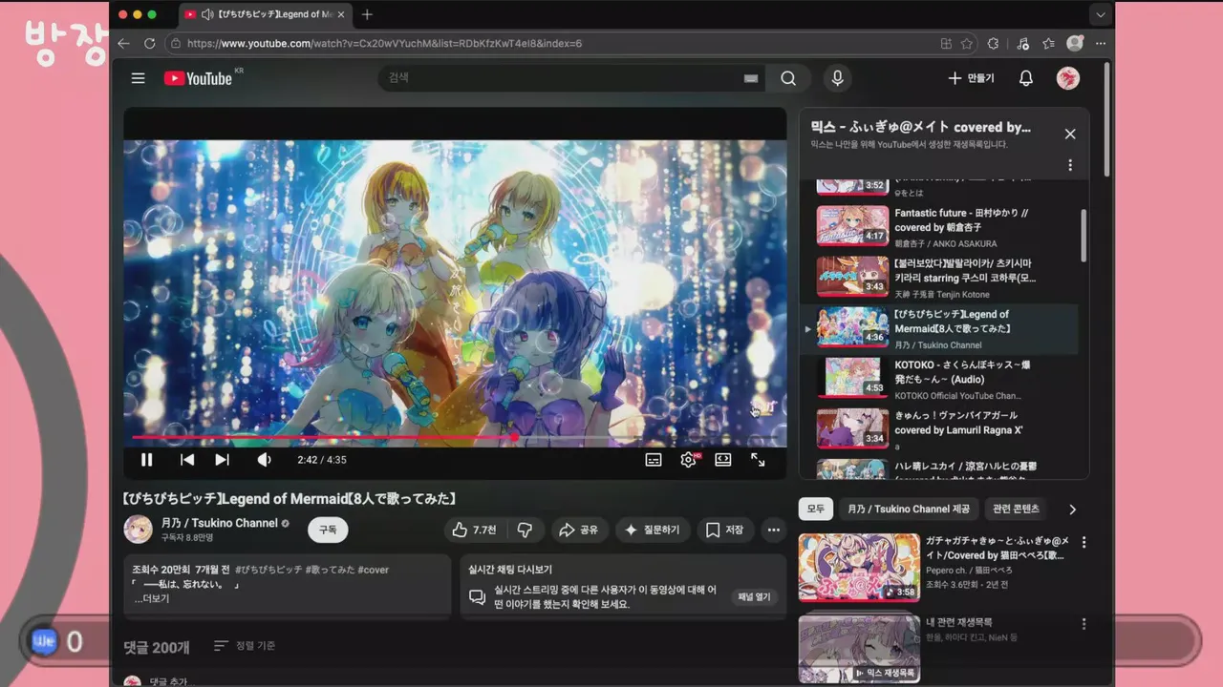Click the browser address bar URL
This screenshot has width=1223, height=687.
point(384,43)
